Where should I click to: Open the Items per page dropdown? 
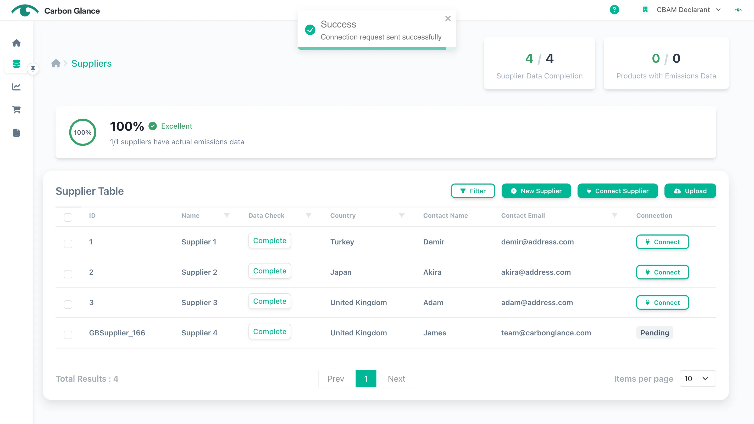tap(697, 379)
